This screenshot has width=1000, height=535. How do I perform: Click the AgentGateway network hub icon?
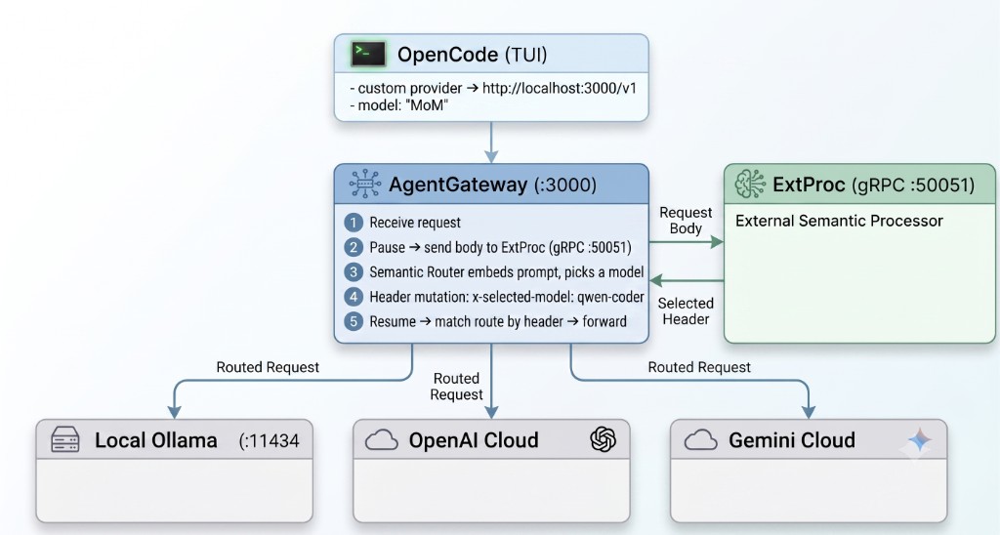pos(365,185)
